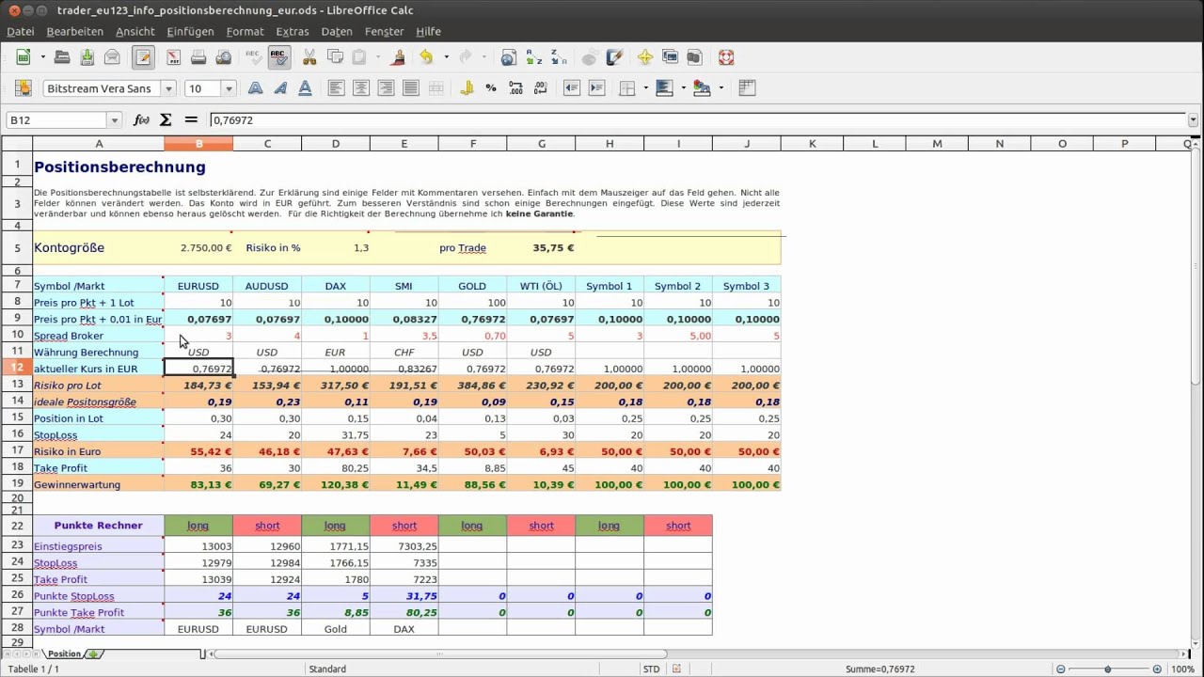This screenshot has width=1204, height=677.
Task: Align cell content right
Action: pyautogui.click(x=386, y=88)
